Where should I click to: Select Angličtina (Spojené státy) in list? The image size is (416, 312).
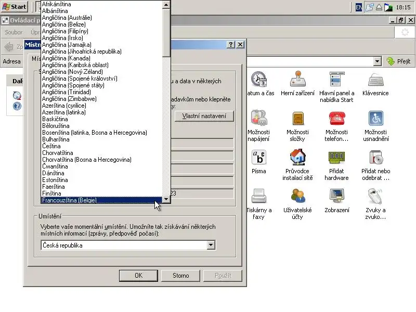tap(102, 85)
